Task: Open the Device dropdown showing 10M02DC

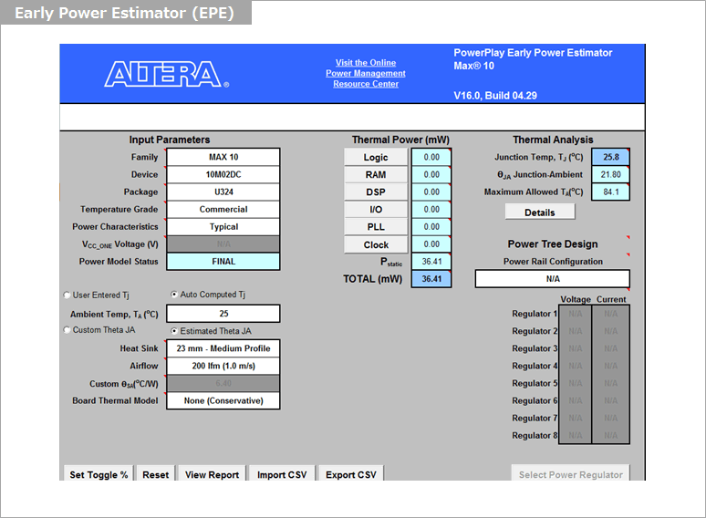Action: [223, 174]
